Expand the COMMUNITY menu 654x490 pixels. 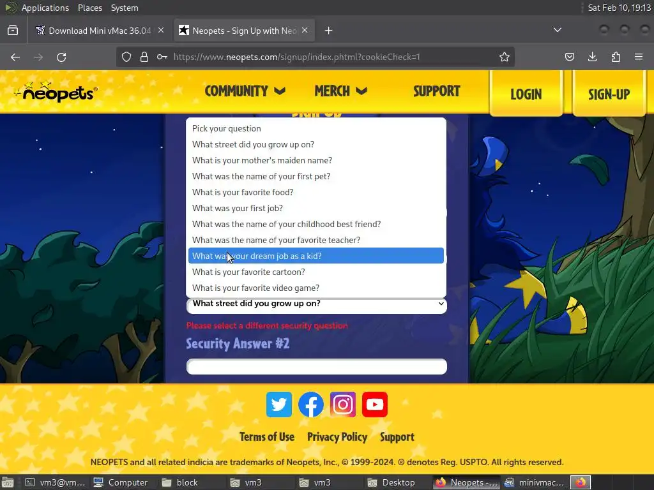tap(245, 91)
